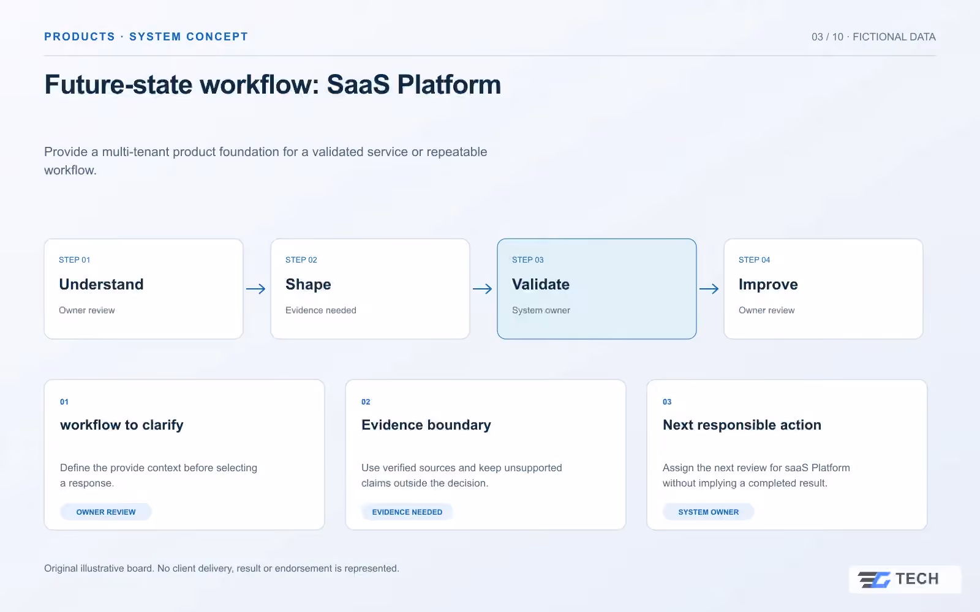The height and width of the screenshot is (612, 980).
Task: Open the 'Evidence boundary' card heading
Action: pos(426,425)
